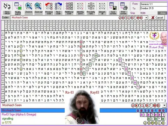Expand the lower Moshiach Seen dropdown arrow
The height and width of the screenshot is (126, 168).
164,105
